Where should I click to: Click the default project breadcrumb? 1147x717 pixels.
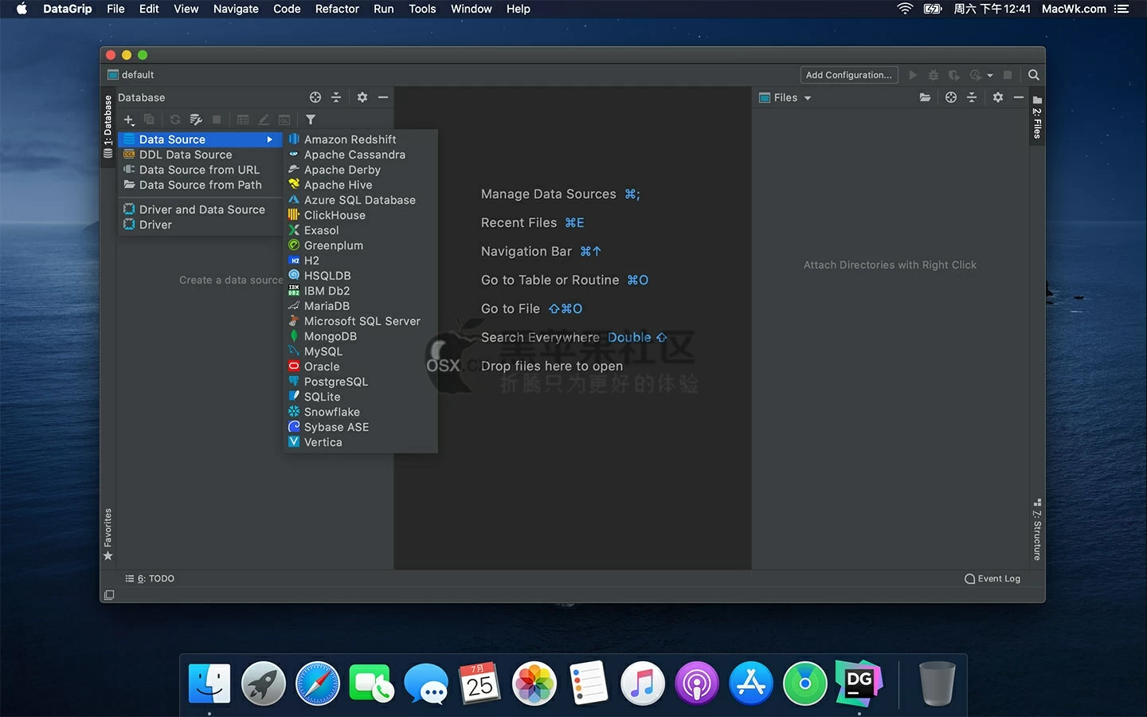pos(131,75)
